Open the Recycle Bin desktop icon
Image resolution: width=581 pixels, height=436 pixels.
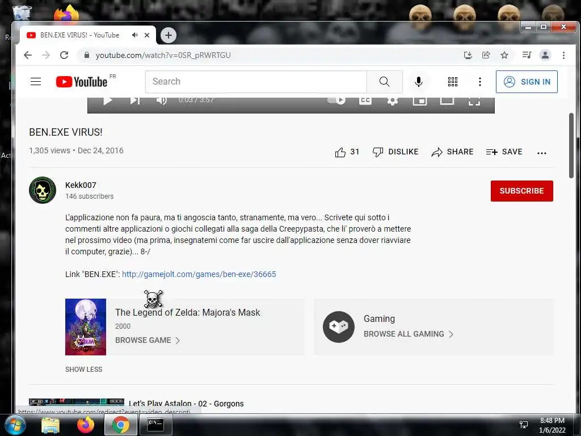[22, 12]
